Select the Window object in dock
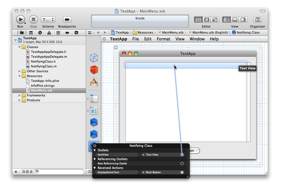The width and height of the screenshot is (282, 188). click(94, 111)
